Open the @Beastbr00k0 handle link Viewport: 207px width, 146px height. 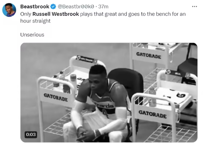pyautogui.click(x=76, y=7)
